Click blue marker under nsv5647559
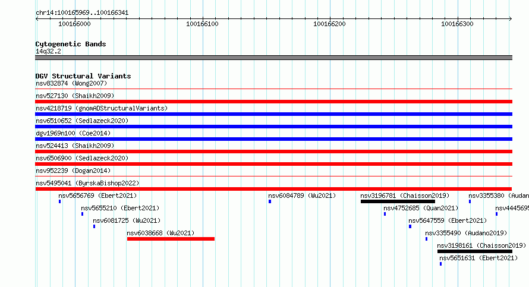529x287 pixels. pos(410,226)
